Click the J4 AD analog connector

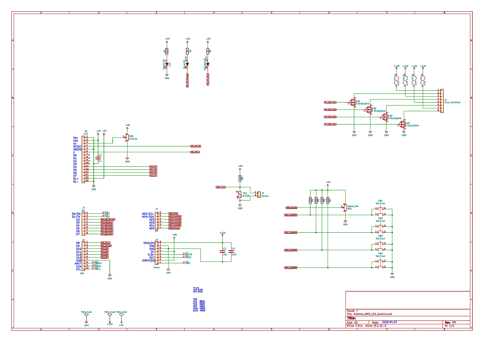(x=157, y=221)
